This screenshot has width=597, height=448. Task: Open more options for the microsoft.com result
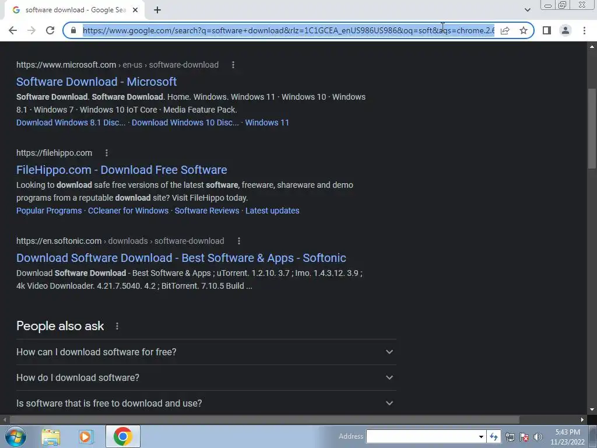pos(233,65)
